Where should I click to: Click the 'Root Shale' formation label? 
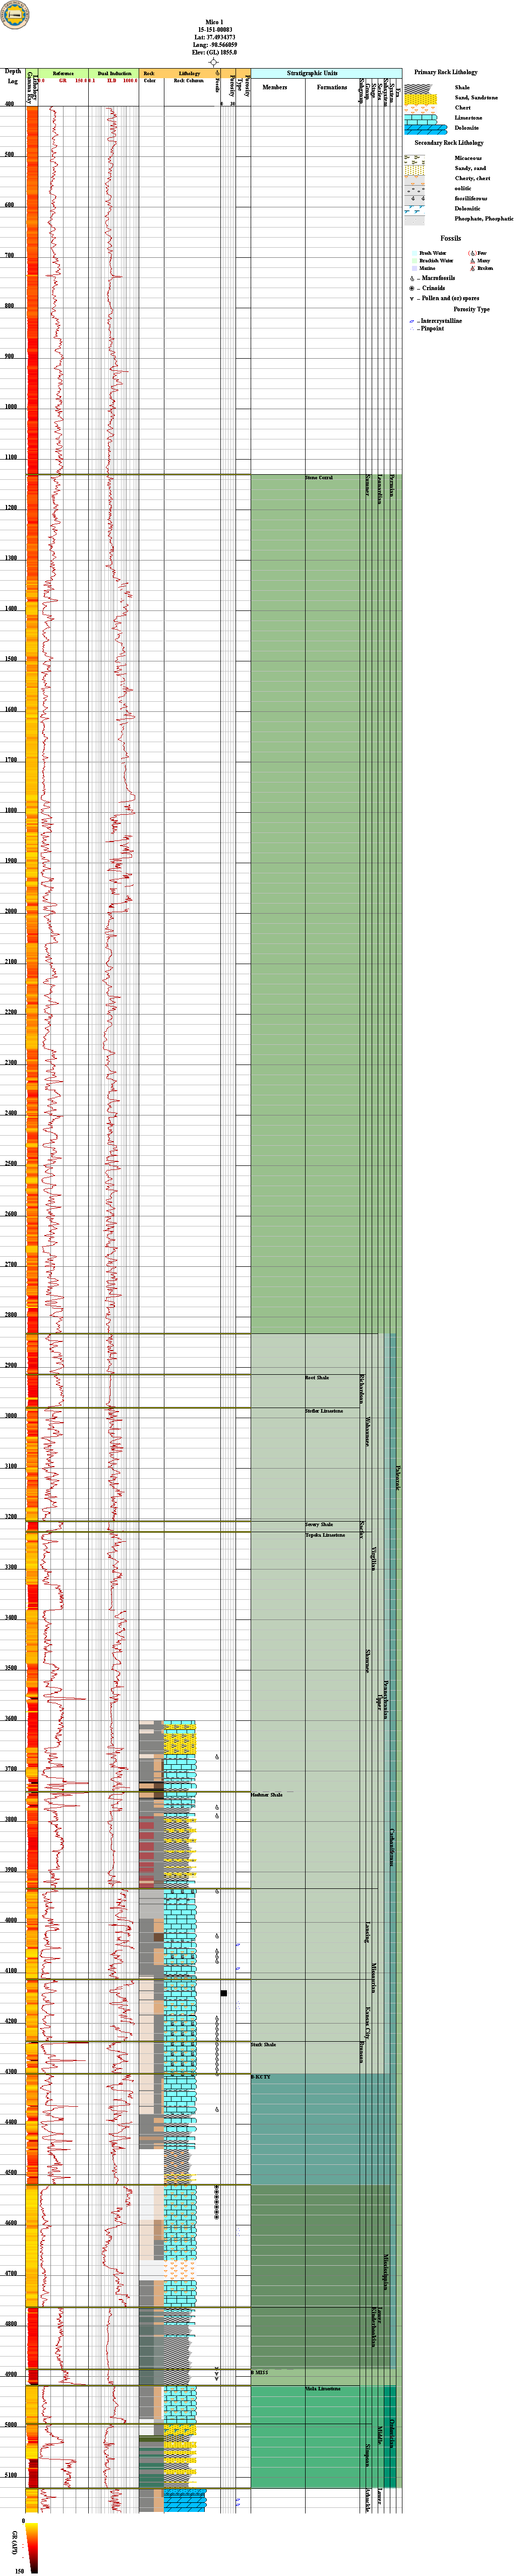(x=317, y=1378)
